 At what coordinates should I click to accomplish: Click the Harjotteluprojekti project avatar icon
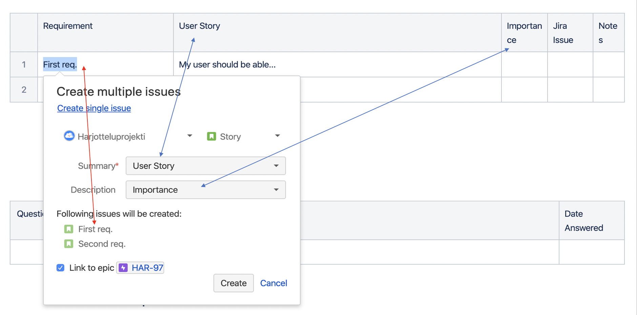(69, 136)
